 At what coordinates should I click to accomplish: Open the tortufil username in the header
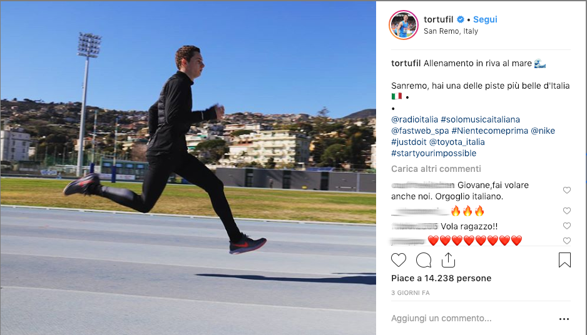coord(439,19)
